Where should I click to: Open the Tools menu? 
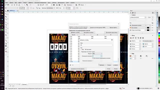tap(61, 3)
